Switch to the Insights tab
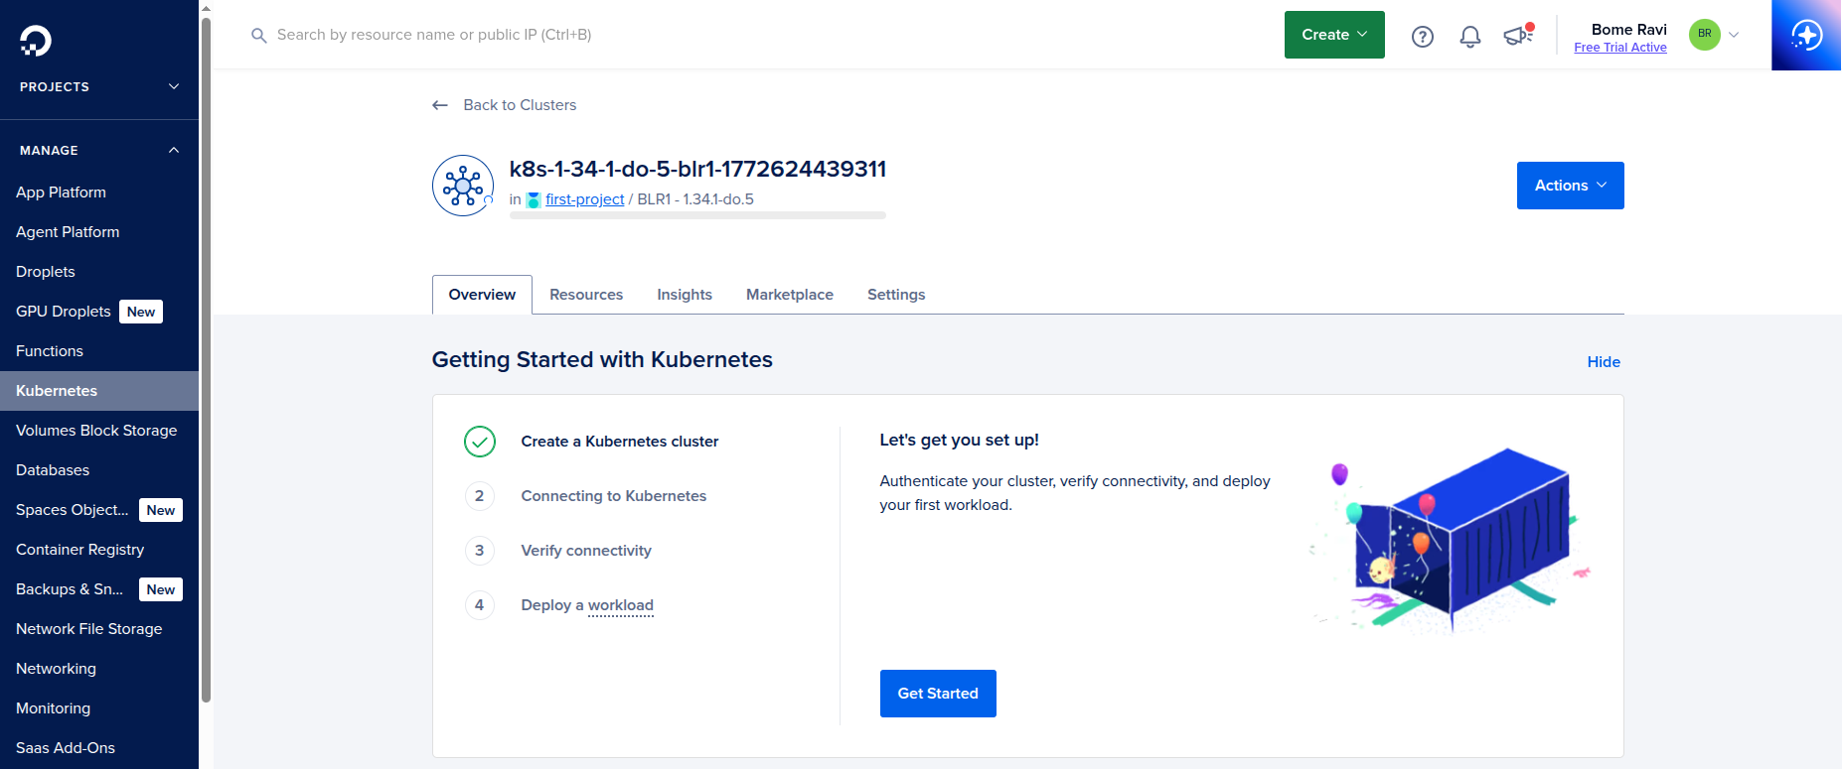Screen dimensions: 1842x769 pyautogui.click(x=685, y=295)
